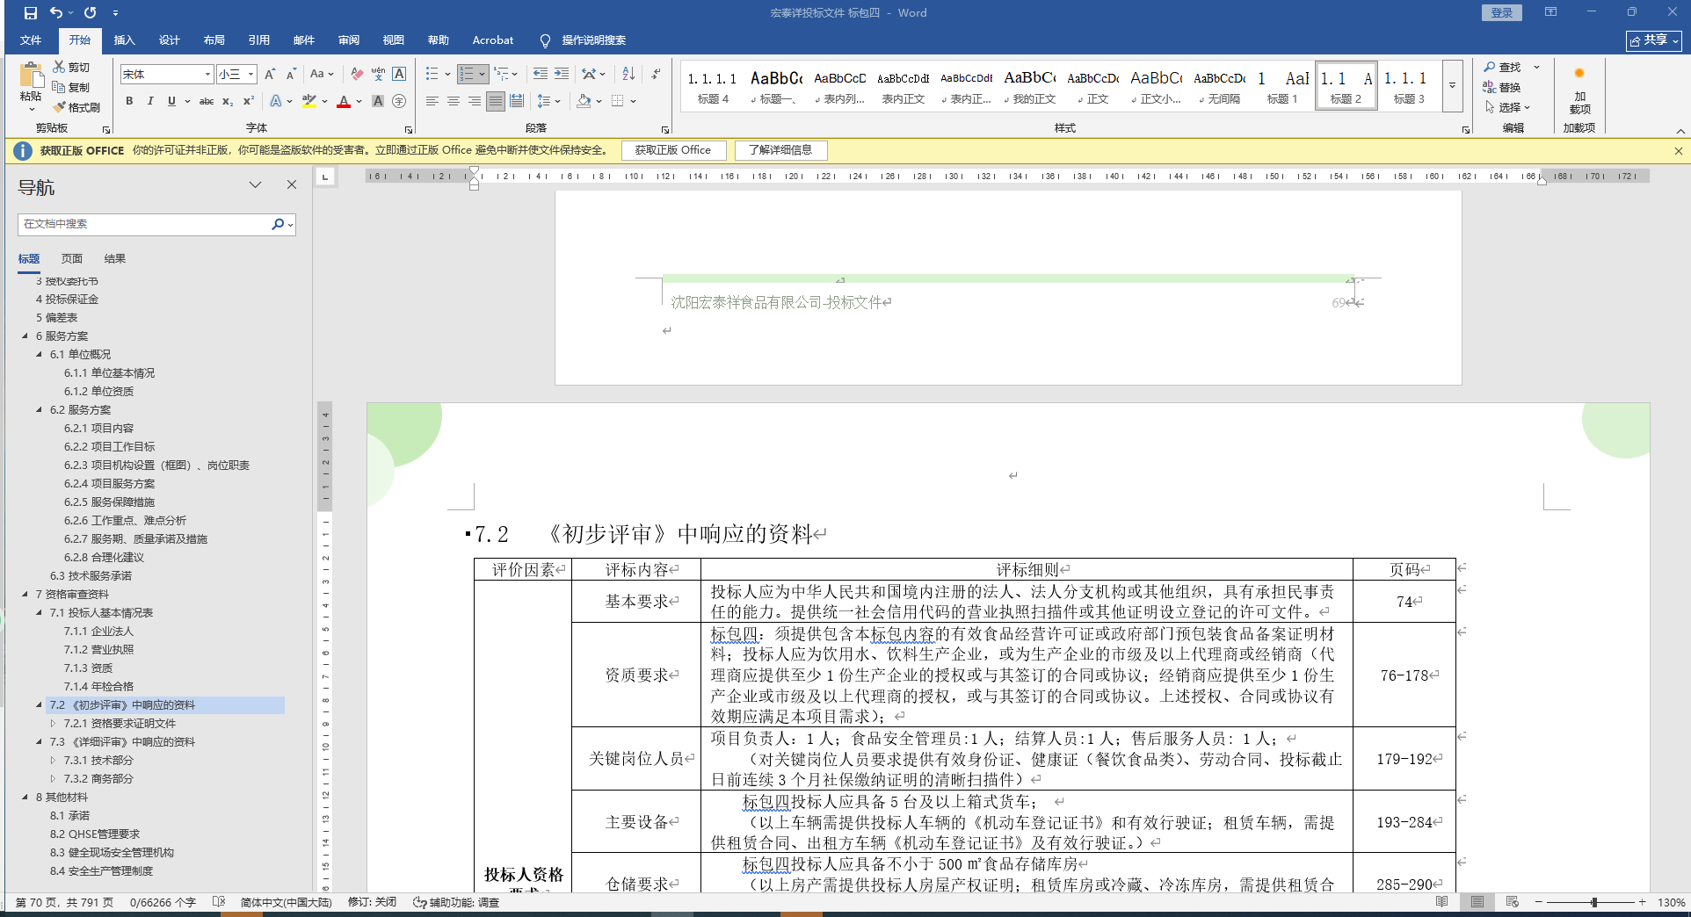
Task: Open the 插入 (Insert) ribbon tab
Action: coord(124,40)
